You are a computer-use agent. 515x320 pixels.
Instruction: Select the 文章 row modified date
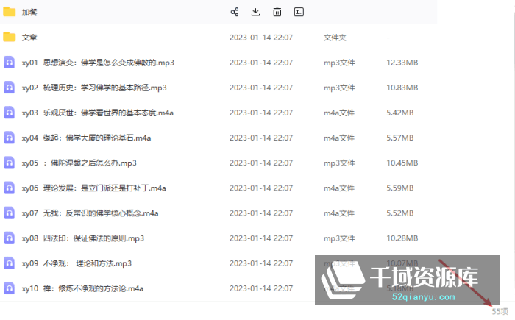pyautogui.click(x=261, y=38)
